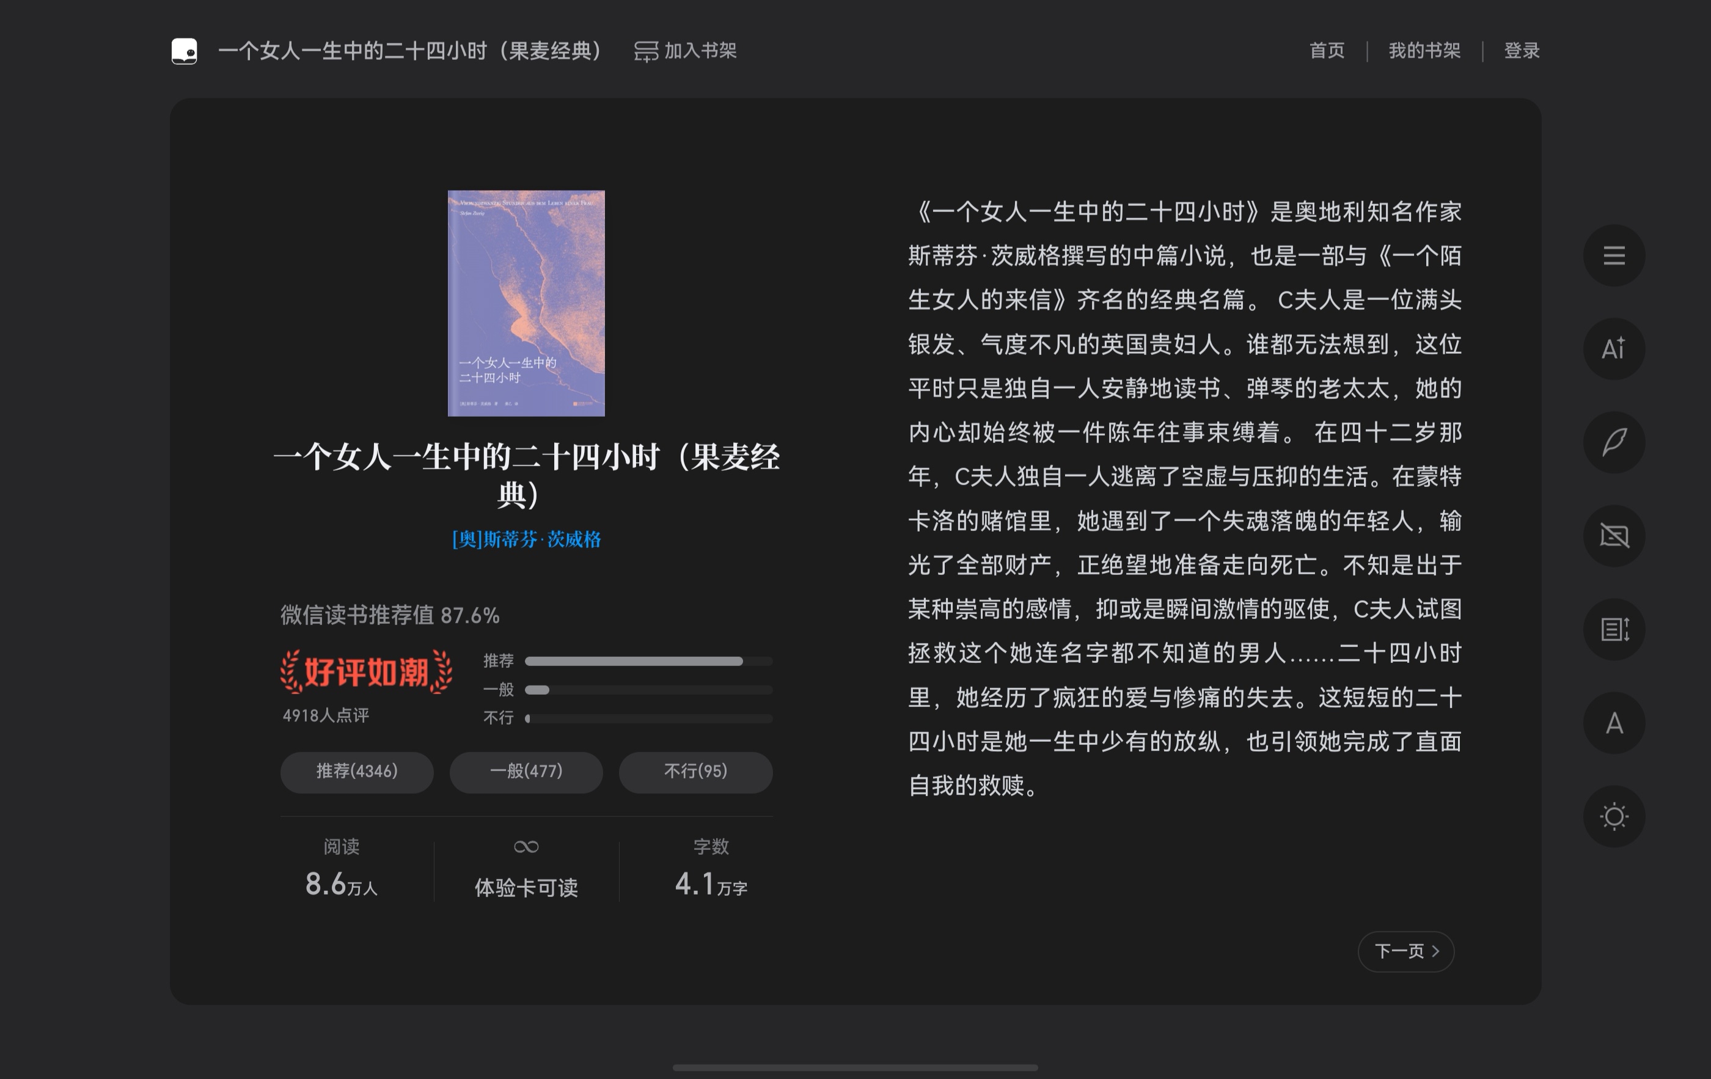Click the header book title text
Image resolution: width=1711 pixels, height=1079 pixels.
tap(411, 51)
